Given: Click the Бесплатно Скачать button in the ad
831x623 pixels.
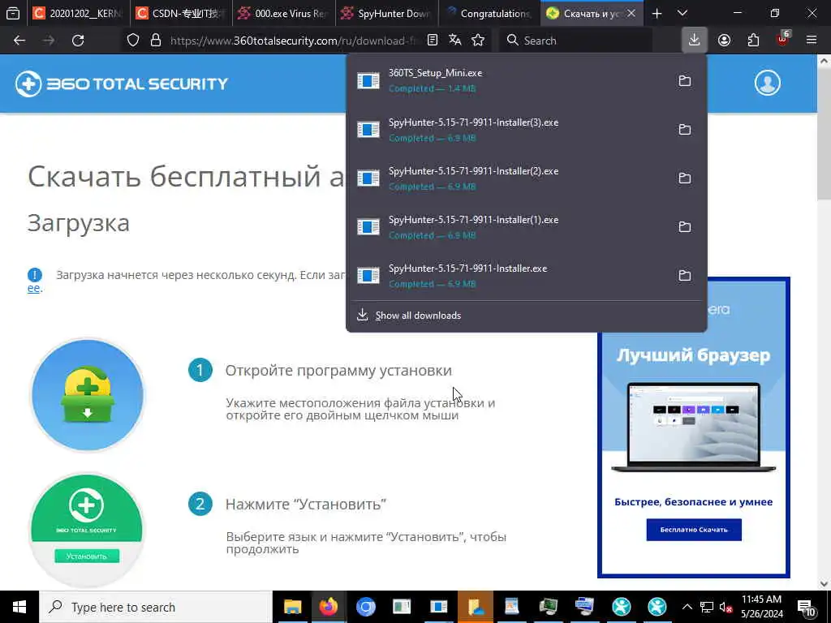Looking at the screenshot, I should 694,529.
